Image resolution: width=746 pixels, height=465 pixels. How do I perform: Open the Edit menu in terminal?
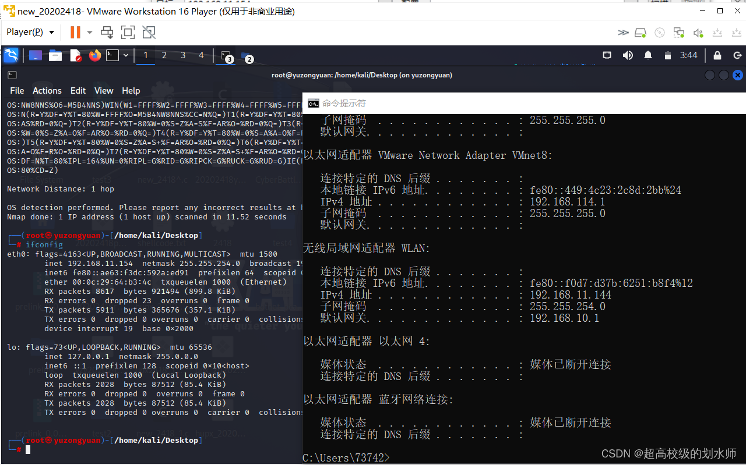click(78, 91)
